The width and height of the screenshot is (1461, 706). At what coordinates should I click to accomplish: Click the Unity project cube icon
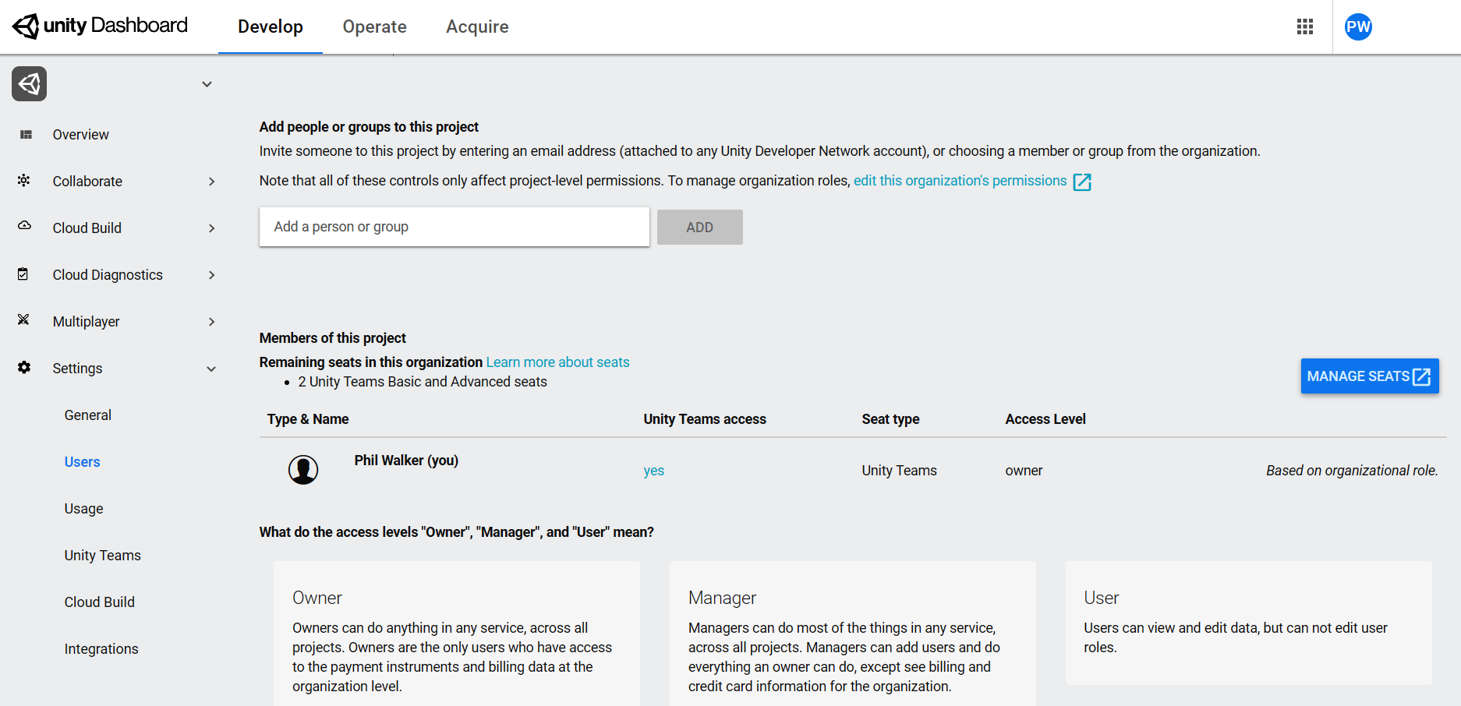[x=30, y=83]
